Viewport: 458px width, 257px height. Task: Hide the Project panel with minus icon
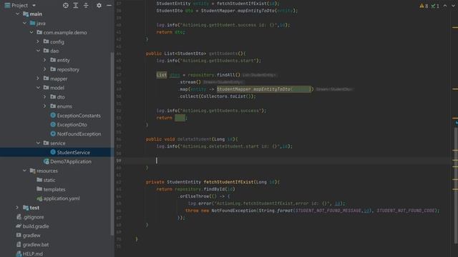pos(109,5)
